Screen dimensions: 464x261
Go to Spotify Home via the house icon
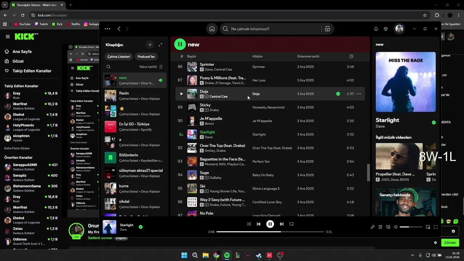point(212,29)
